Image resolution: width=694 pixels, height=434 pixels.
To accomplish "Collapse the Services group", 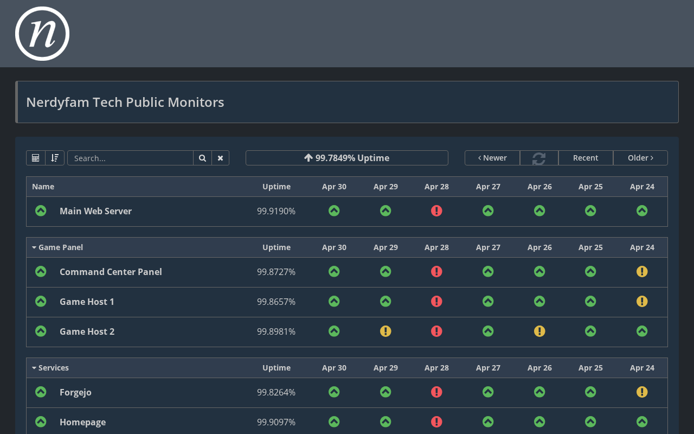I will coord(50,368).
